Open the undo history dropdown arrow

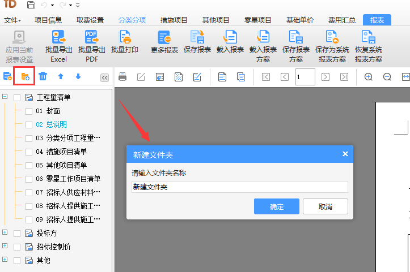point(52,5)
